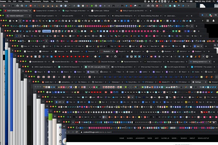Open the notifications bell icon
The image size is (218, 145).
coord(213,21)
